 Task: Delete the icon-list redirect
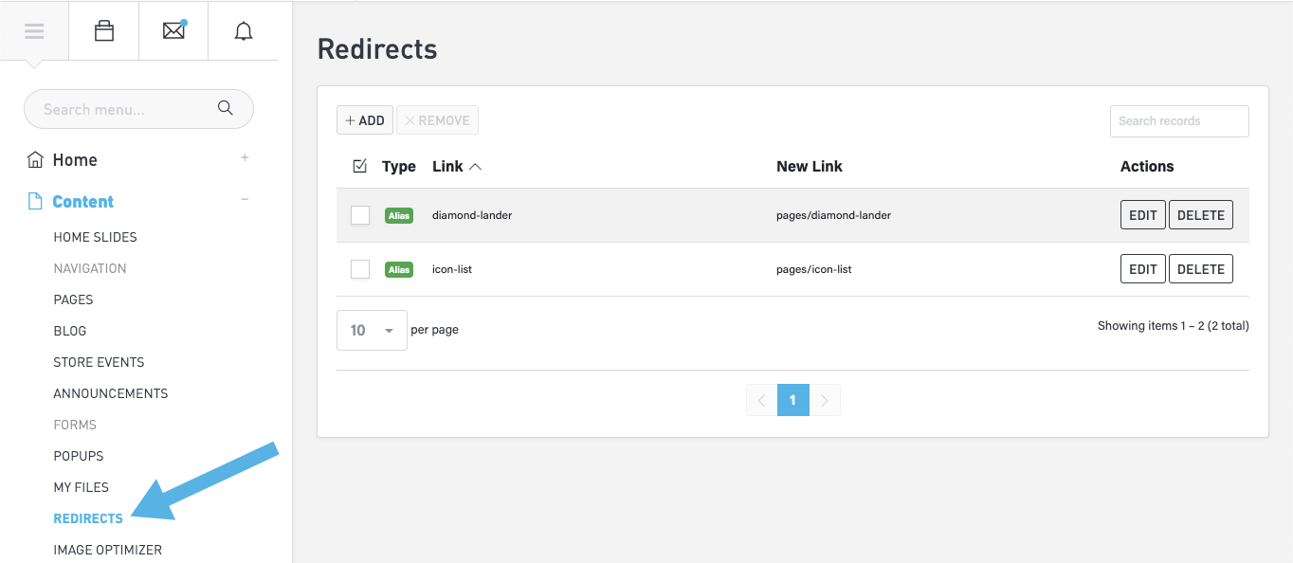tap(1200, 269)
